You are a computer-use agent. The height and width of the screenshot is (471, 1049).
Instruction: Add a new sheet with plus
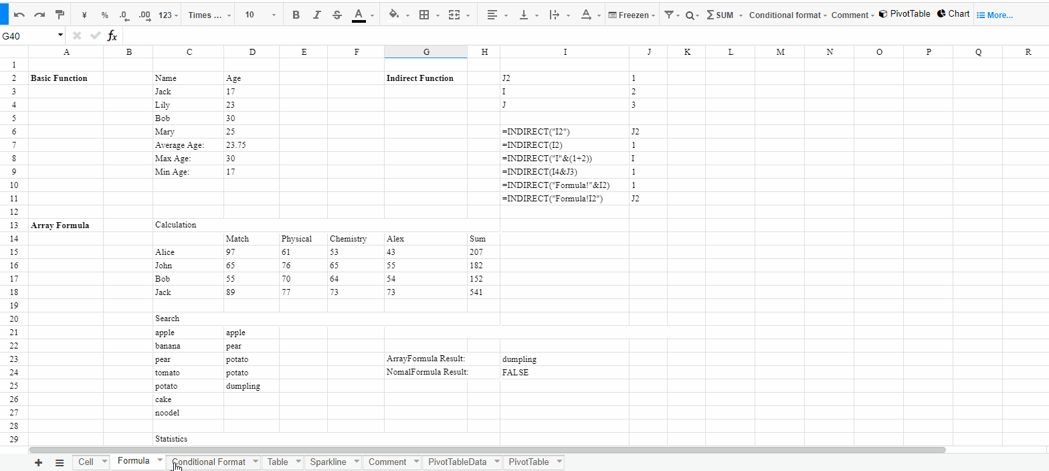[38, 462]
